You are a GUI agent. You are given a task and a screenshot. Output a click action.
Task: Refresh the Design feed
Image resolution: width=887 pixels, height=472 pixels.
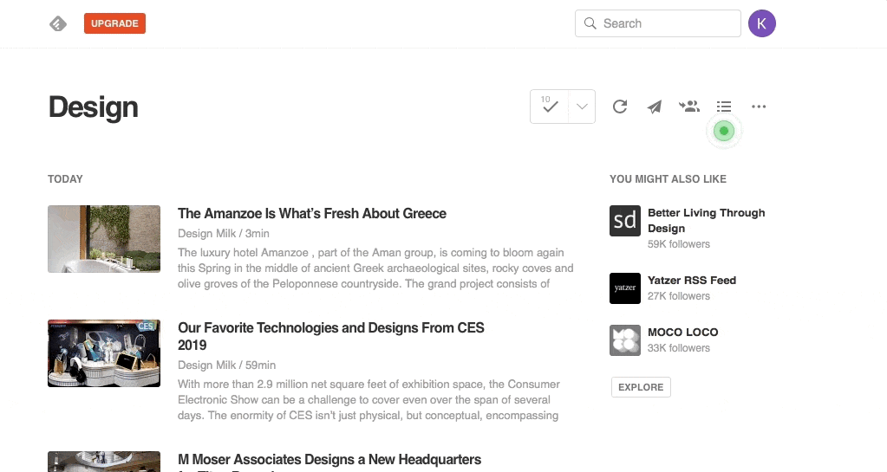click(x=620, y=107)
